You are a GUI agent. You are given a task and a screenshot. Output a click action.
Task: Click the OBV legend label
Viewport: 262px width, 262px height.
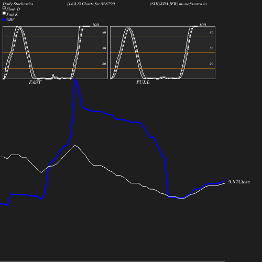pos(10,19)
